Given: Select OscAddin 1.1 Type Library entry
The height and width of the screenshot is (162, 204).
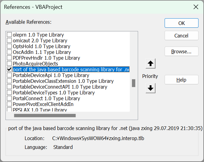Looking at the screenshot, I should click(x=42, y=52).
